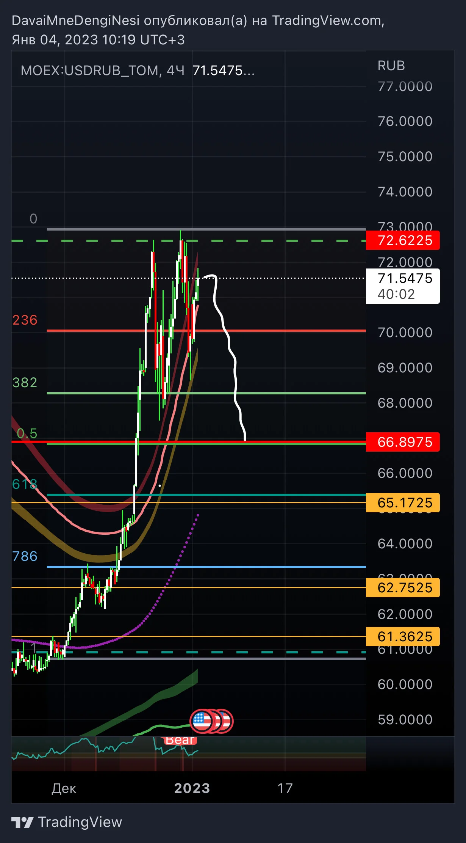Click the RUB currency label on the price axis
Image resolution: width=466 pixels, height=843 pixels.
pos(391,66)
